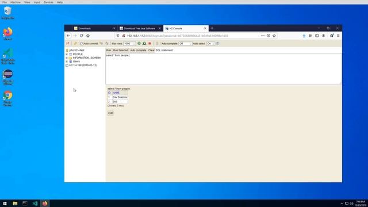Open the Firefox Downloads arrow

pos(304,36)
